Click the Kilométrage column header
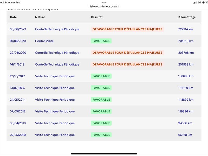 [x=187, y=17]
